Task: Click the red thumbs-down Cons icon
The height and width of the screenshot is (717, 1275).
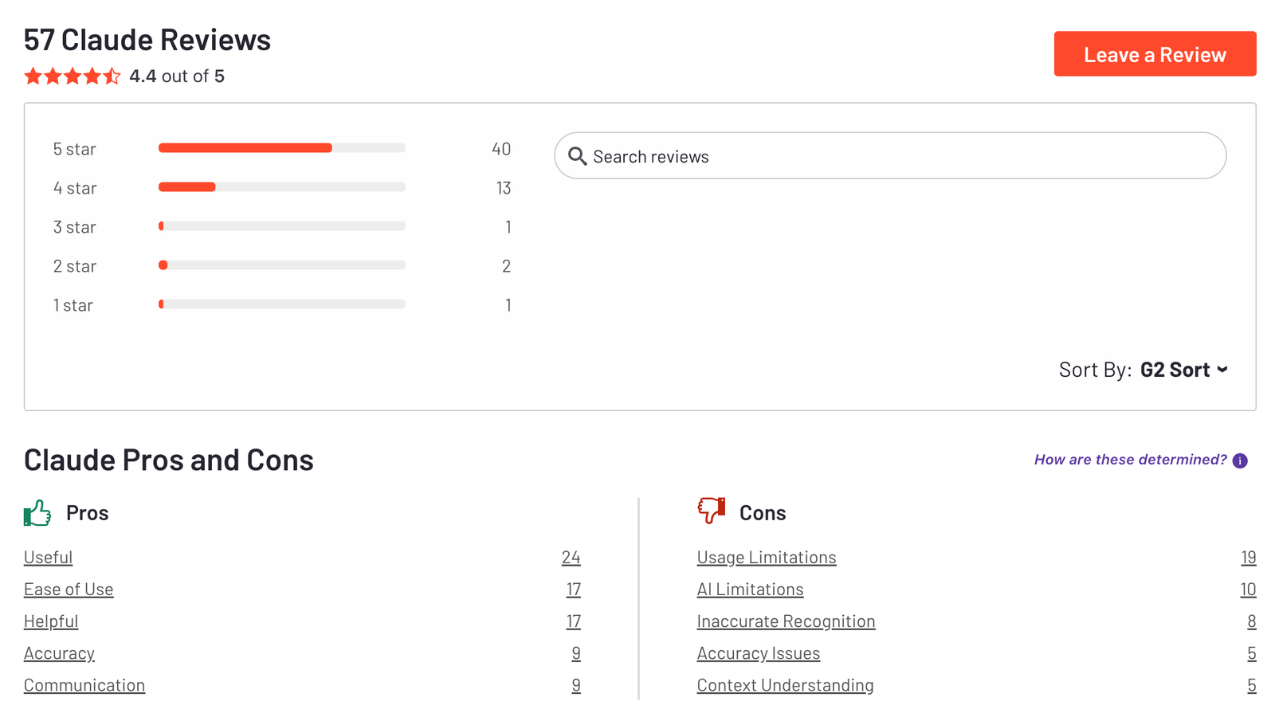Action: [x=711, y=511]
